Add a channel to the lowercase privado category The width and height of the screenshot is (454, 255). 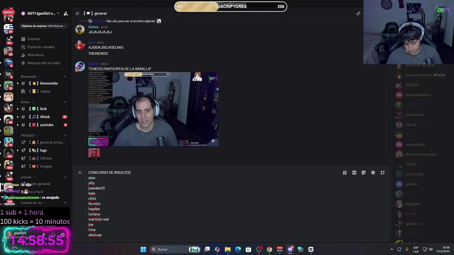coord(65,177)
